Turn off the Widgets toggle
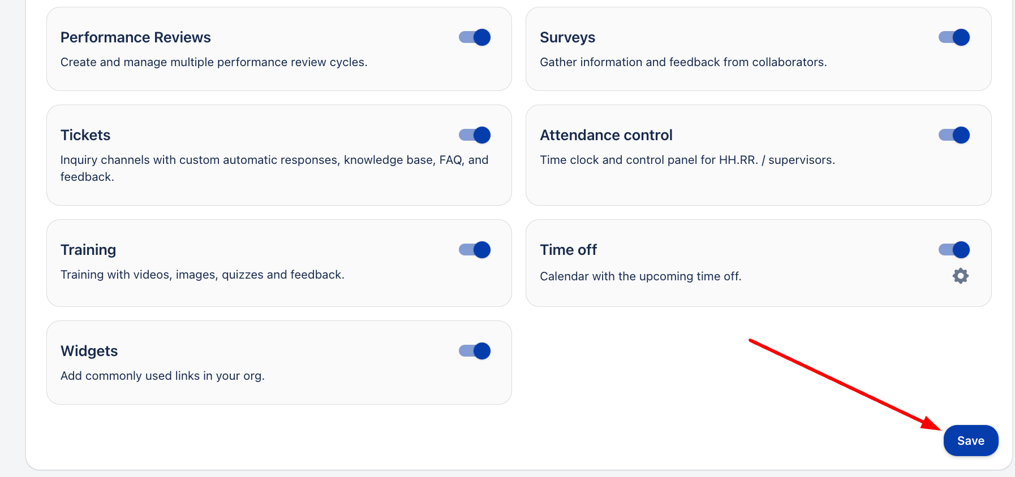 coord(475,351)
